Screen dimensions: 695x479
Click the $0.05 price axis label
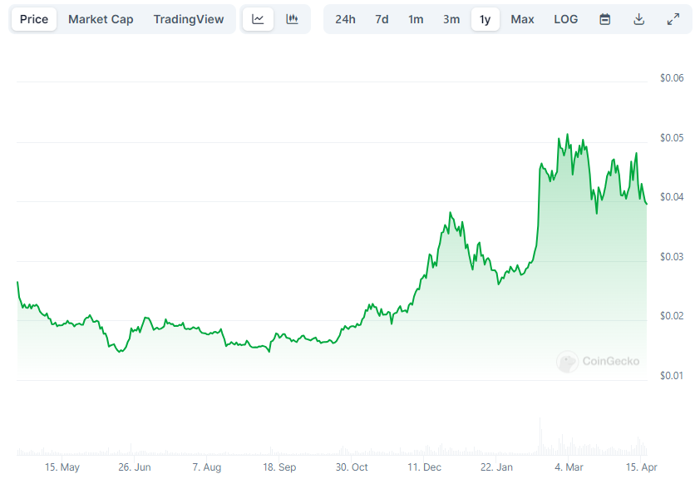[x=672, y=137]
